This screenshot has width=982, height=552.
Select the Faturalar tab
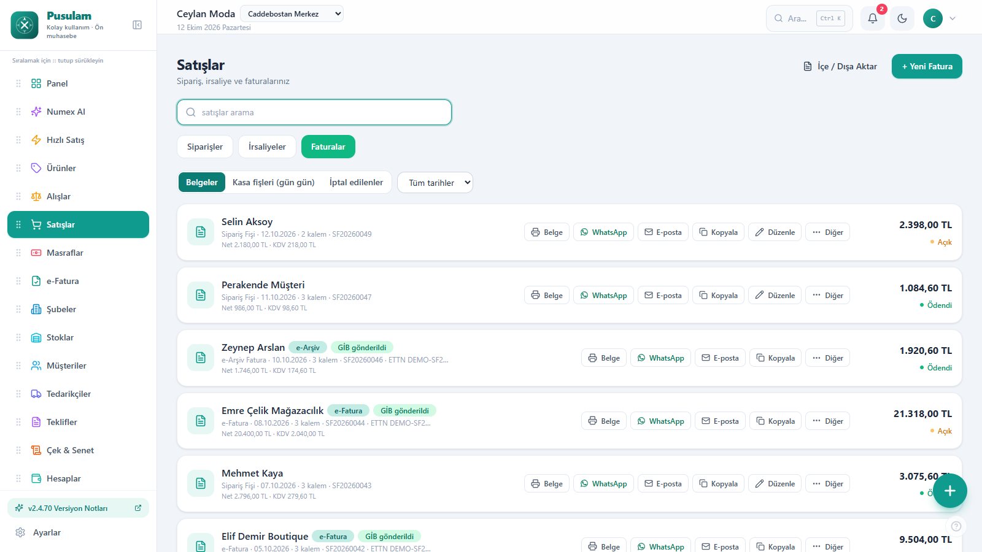coord(328,147)
